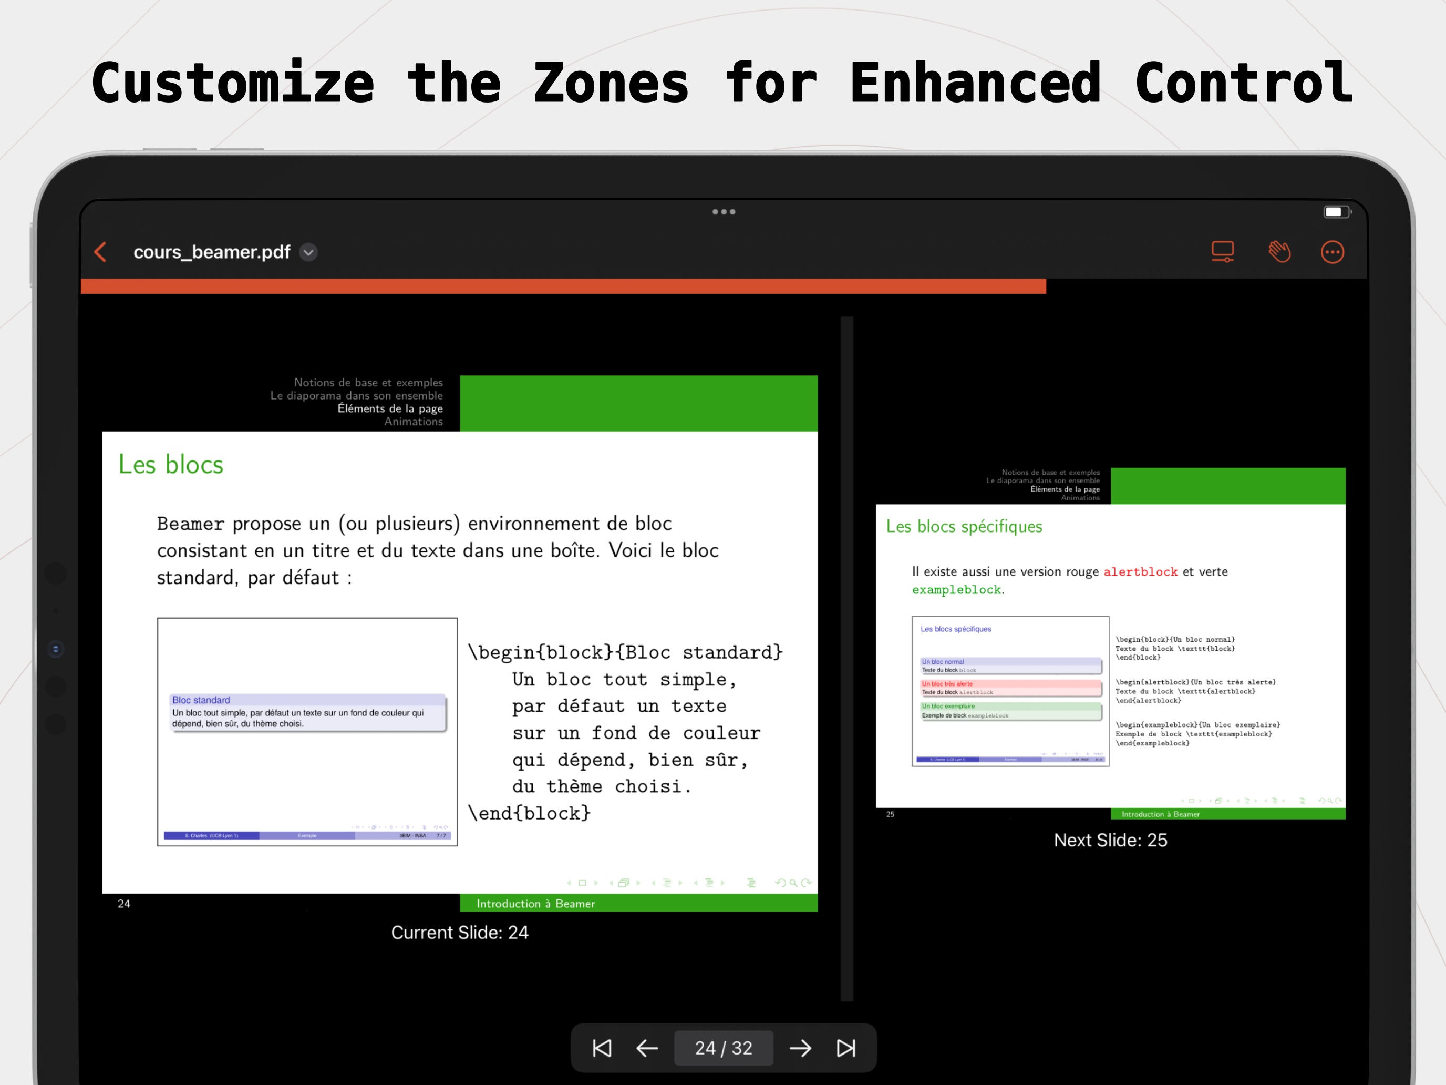Screen dimensions: 1446x1085
Task: Click 'Éléments de la page' in current slide header
Action: tap(390, 408)
